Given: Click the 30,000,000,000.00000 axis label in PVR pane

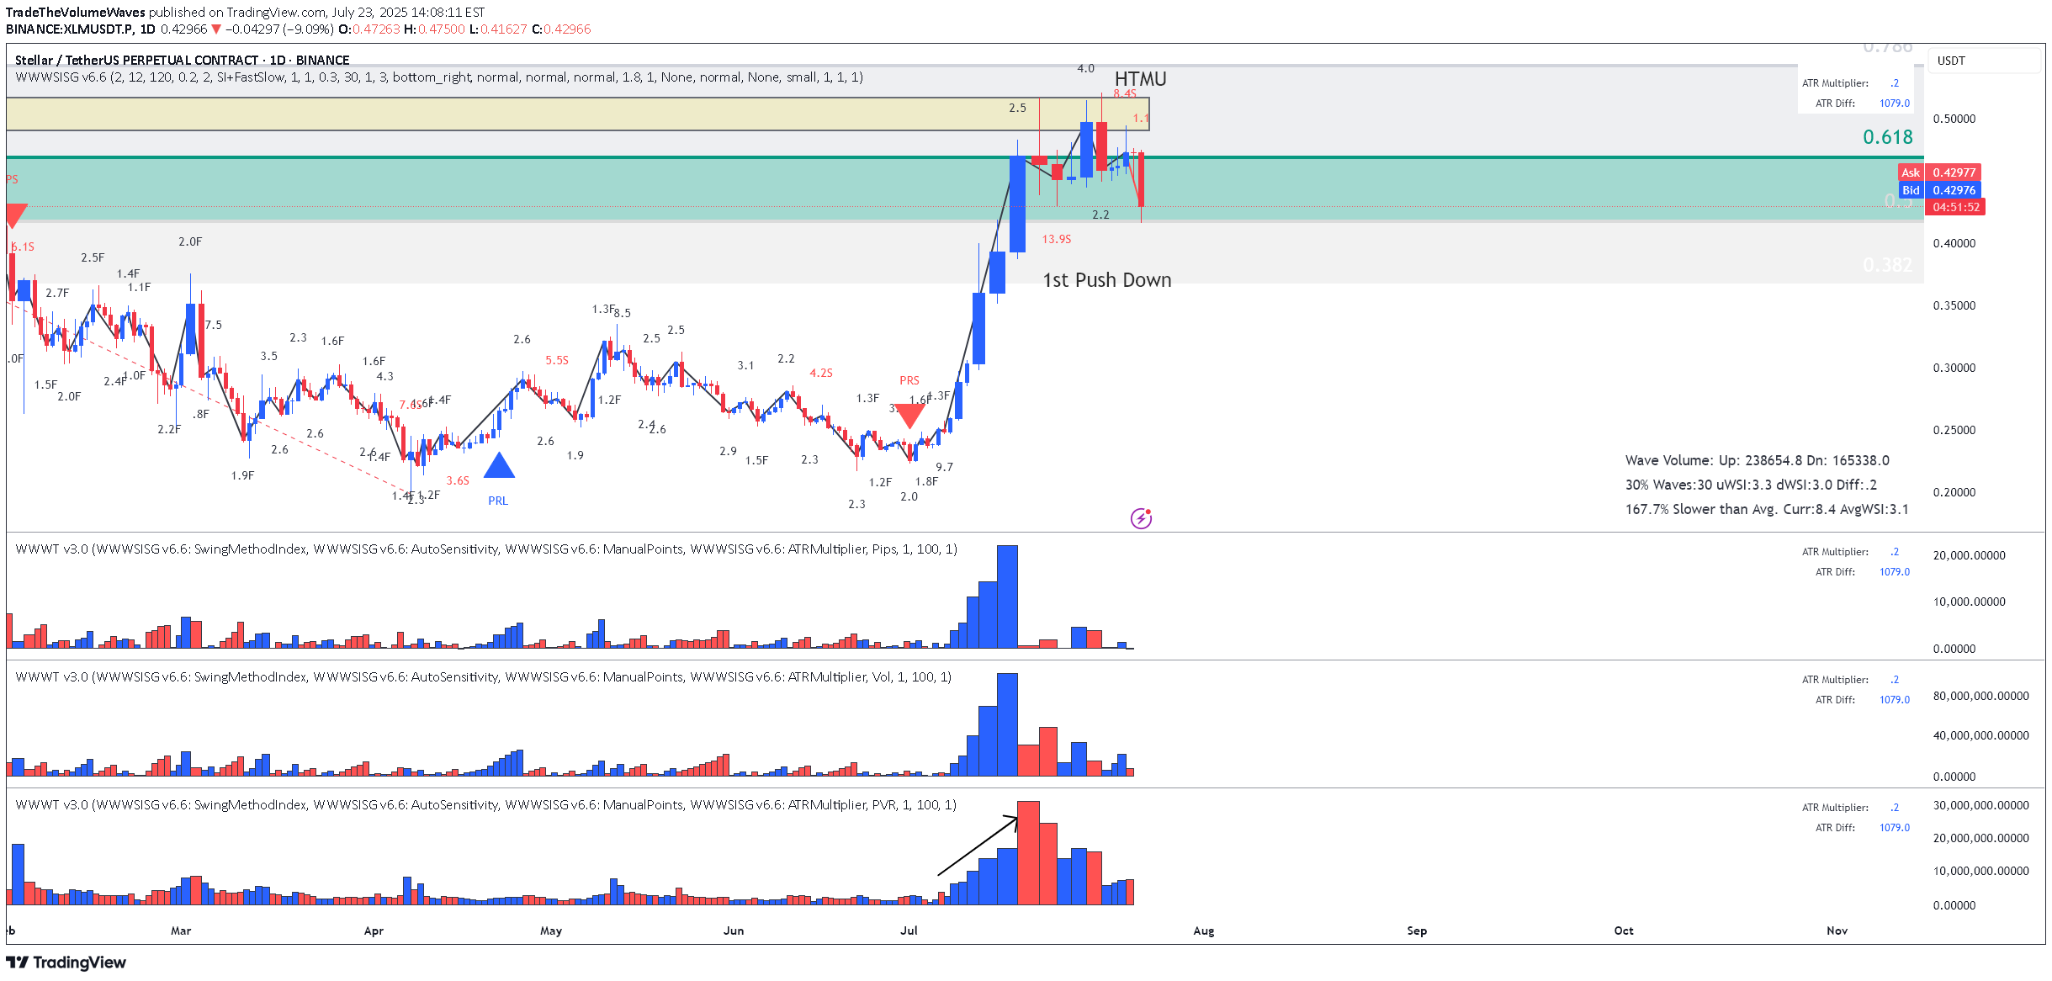Looking at the screenshot, I should click(x=1980, y=805).
